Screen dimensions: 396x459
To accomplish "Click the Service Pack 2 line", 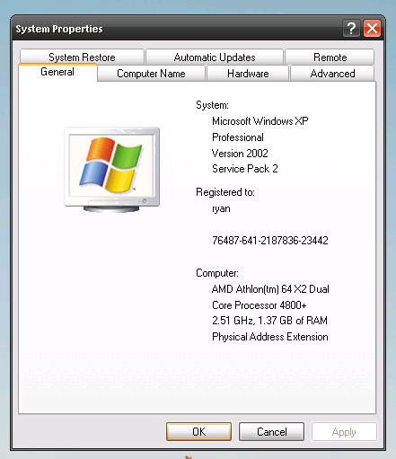I will click(x=245, y=169).
